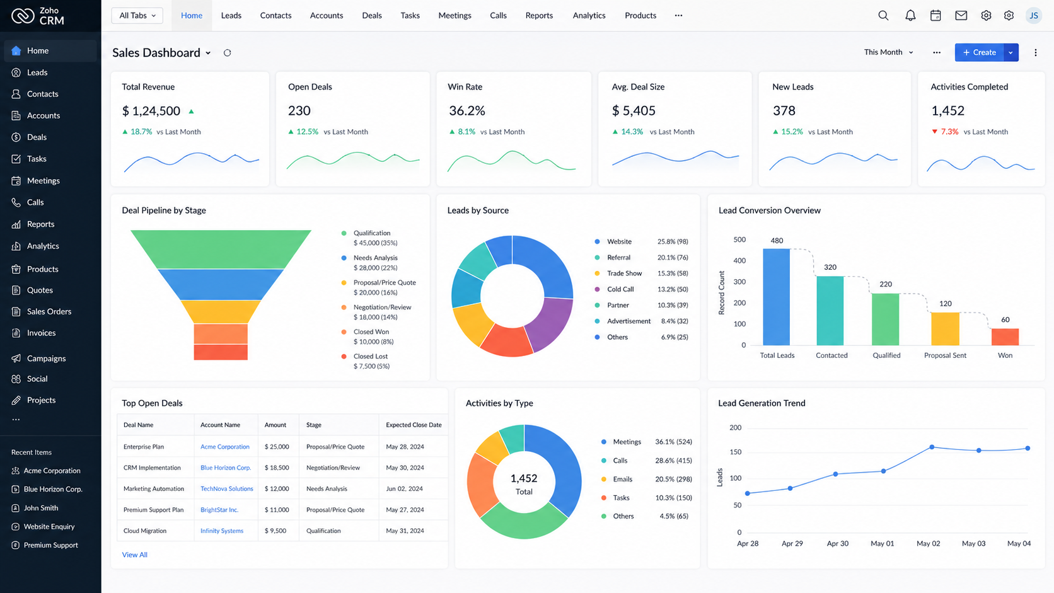The image size is (1054, 593).
Task: Open the Infinity Systems account link
Action: coord(221,531)
